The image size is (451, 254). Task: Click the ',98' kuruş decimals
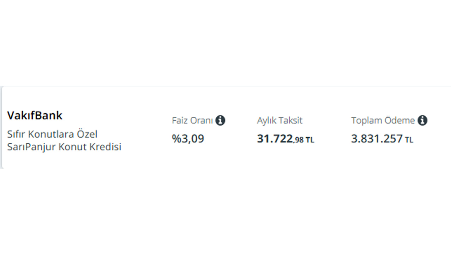[298, 140]
